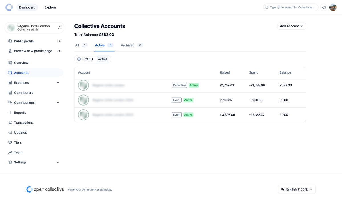342x198 pixels.
Task: Open the user profile avatar menu
Action: (x=333, y=7)
